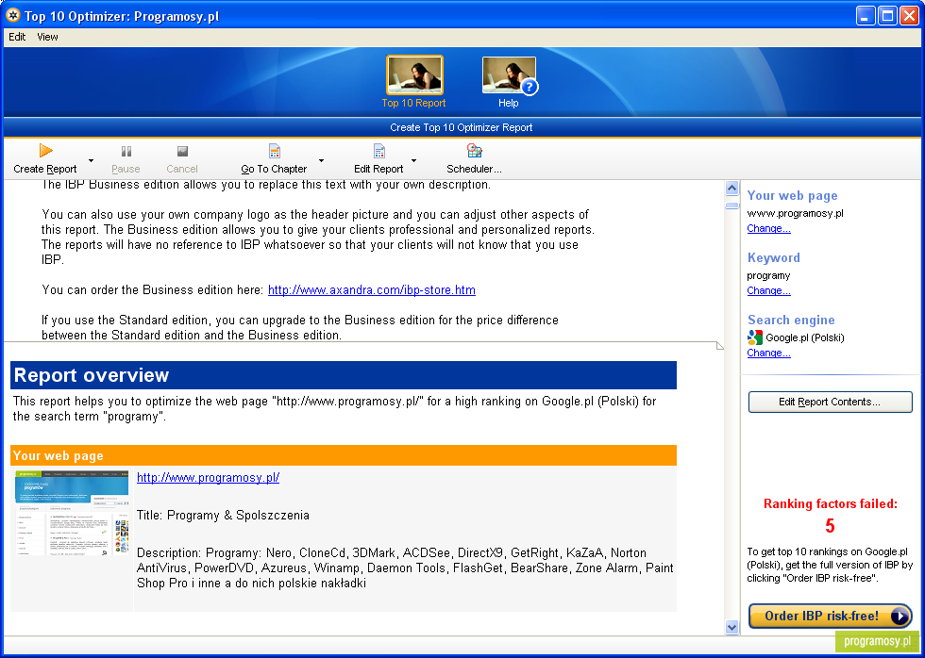Click the Create Report toolbar label
Viewport: 925px width, 658px height.
(45, 169)
